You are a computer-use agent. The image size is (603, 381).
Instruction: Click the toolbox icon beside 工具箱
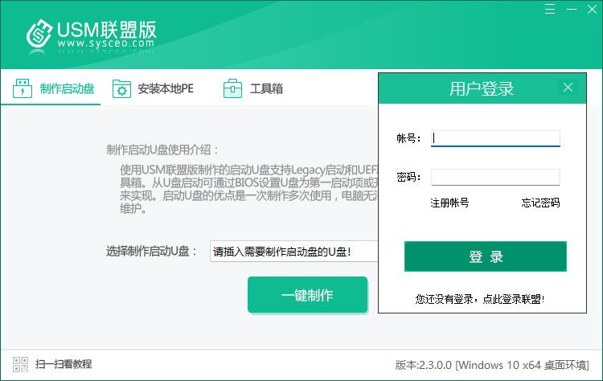[x=232, y=88]
